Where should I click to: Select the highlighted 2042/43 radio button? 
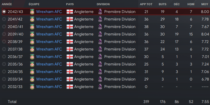[x=4, y=12]
